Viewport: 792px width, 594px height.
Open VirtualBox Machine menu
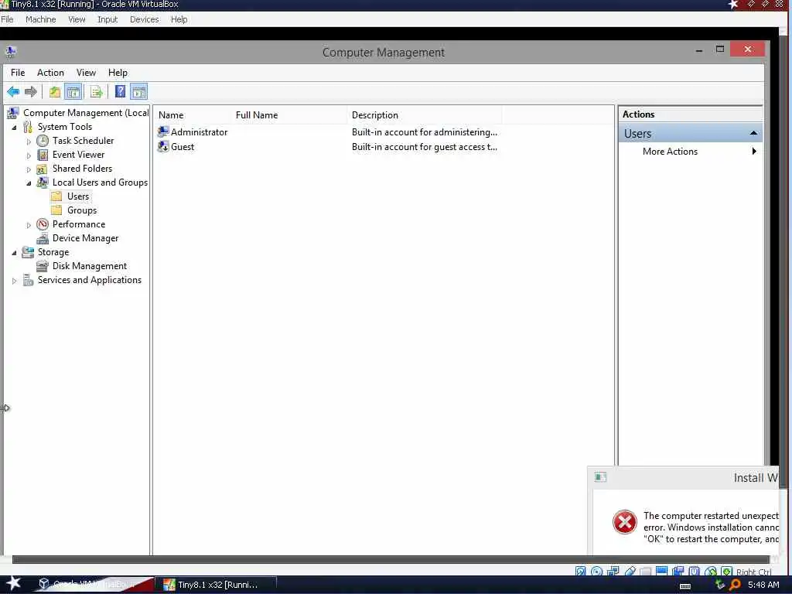point(40,19)
